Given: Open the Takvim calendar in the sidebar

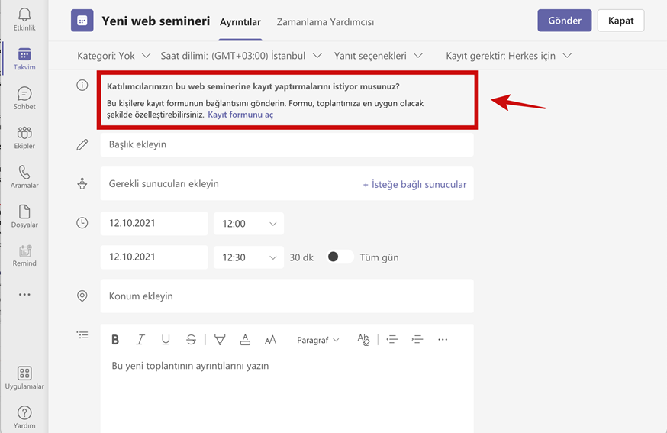Looking at the screenshot, I should [24, 59].
